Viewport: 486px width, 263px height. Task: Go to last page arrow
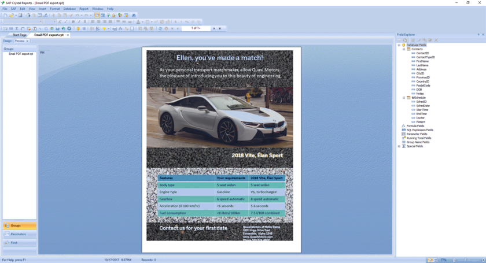point(220,28)
